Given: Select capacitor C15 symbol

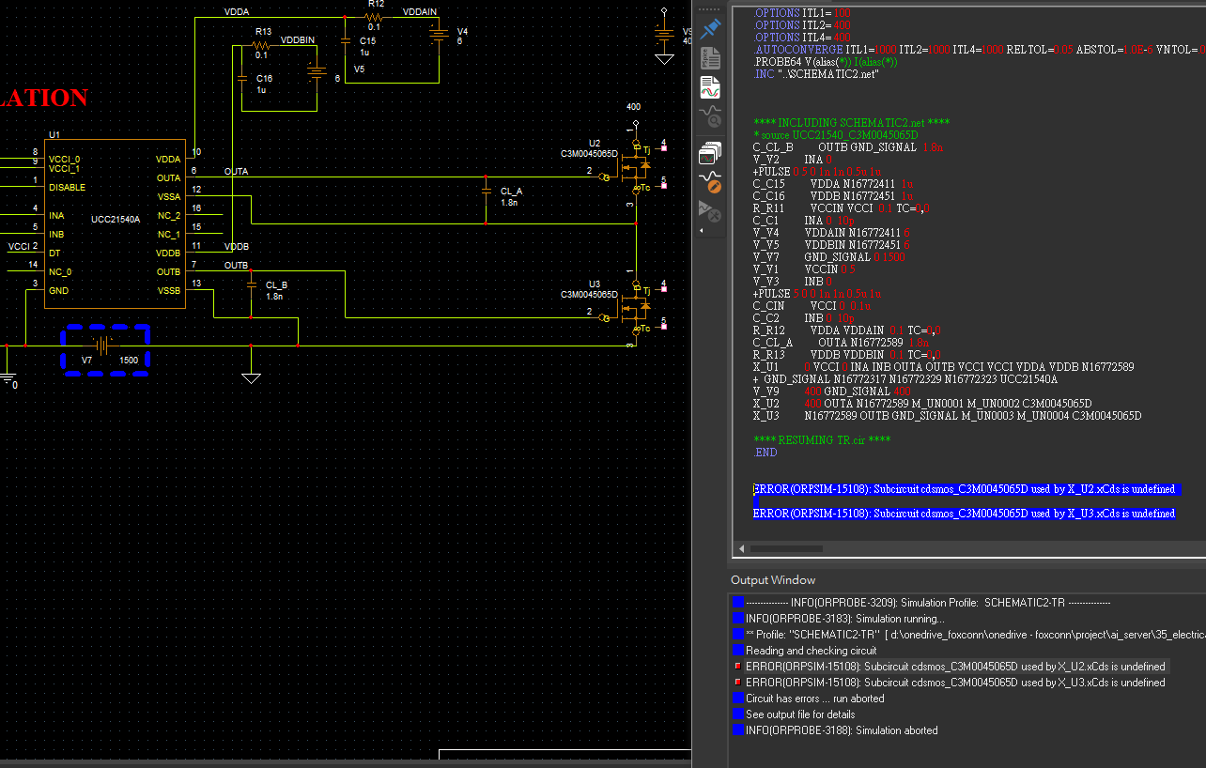Looking at the screenshot, I should point(345,40).
